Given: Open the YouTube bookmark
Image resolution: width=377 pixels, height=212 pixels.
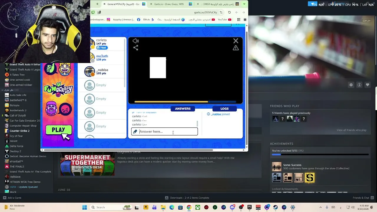Looking at the screenshot, I should [224, 20].
